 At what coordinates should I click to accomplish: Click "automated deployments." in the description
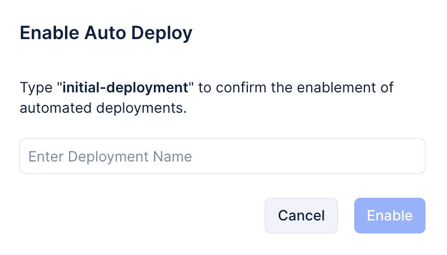103,107
